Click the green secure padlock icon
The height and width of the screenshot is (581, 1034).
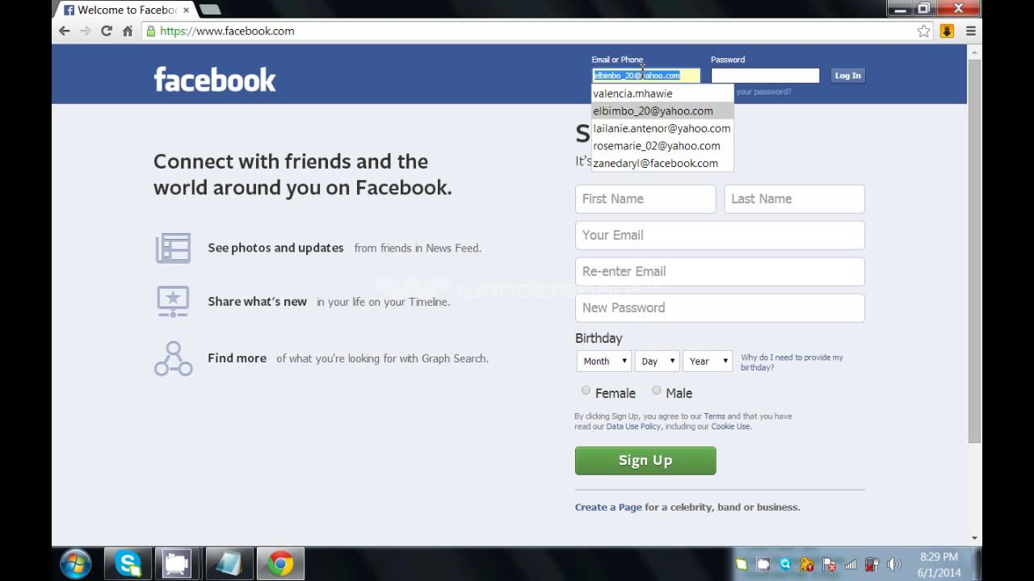[x=150, y=31]
